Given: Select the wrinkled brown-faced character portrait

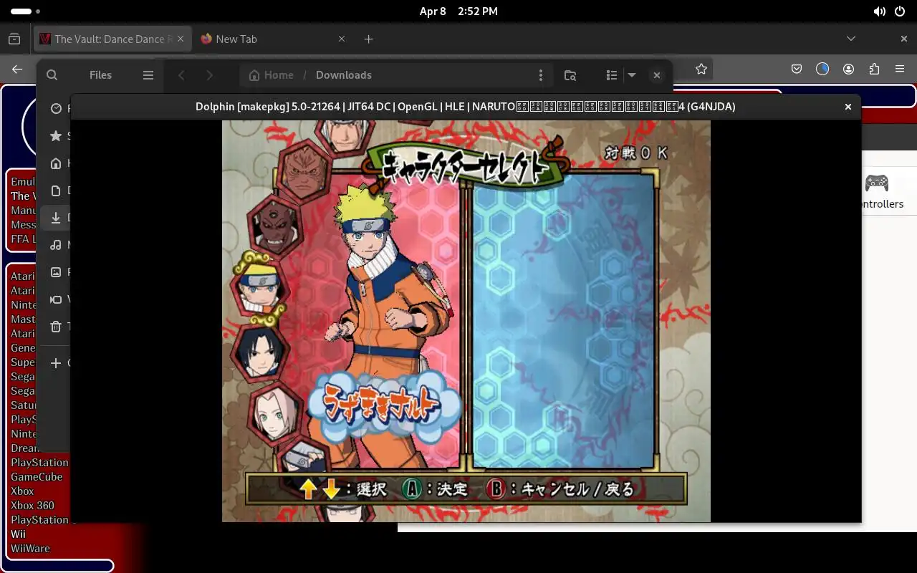Looking at the screenshot, I should coord(305,170).
